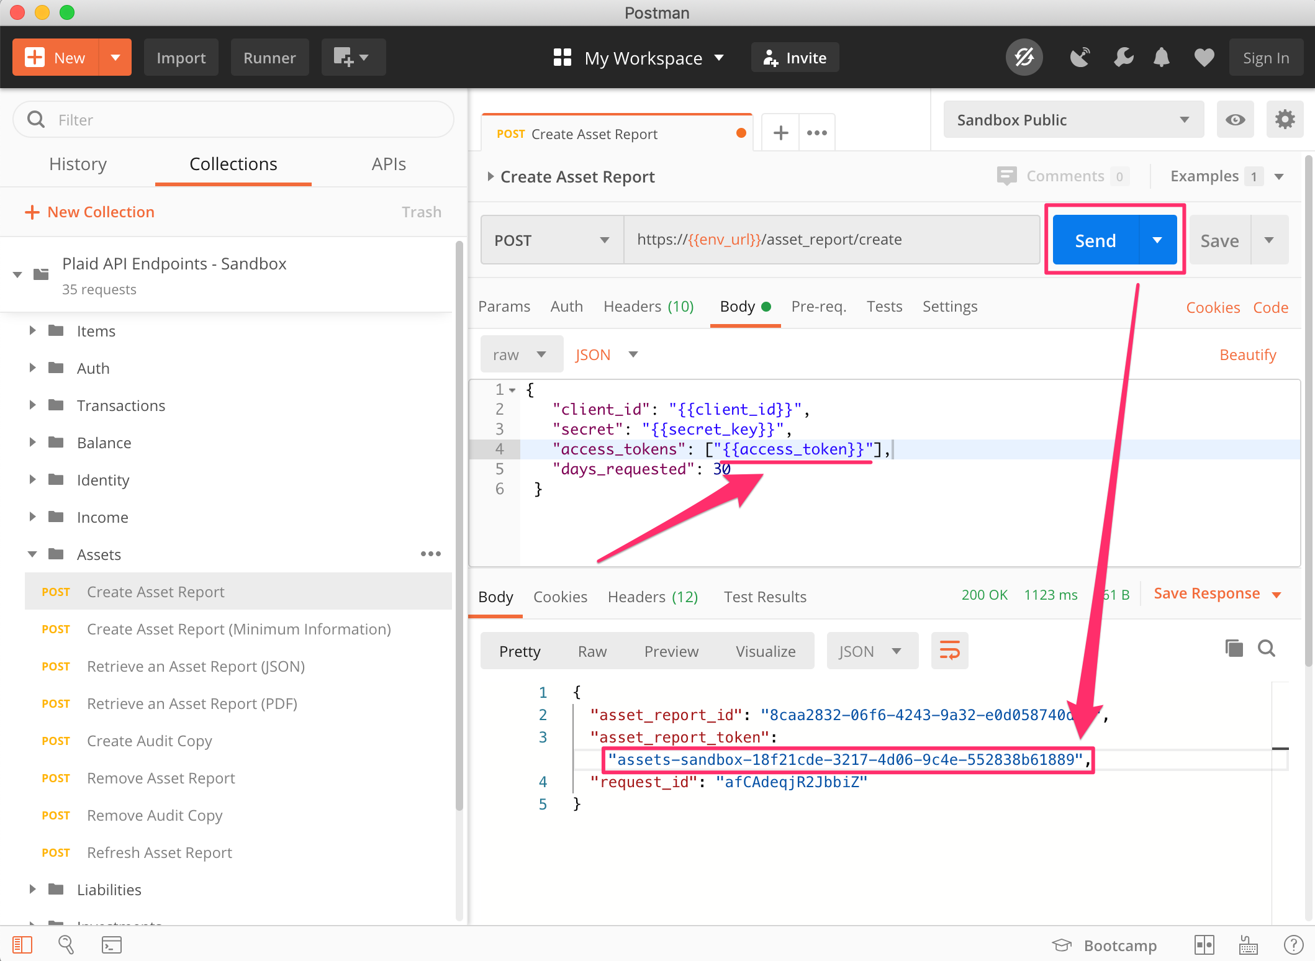Open Find and Replace icon
Image resolution: width=1315 pixels, height=961 pixels.
(66, 945)
